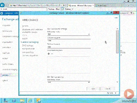Select IMAP4 in the HRFEXCHANGE dialog
This screenshot has height=103, width=137.
tap(25, 39)
